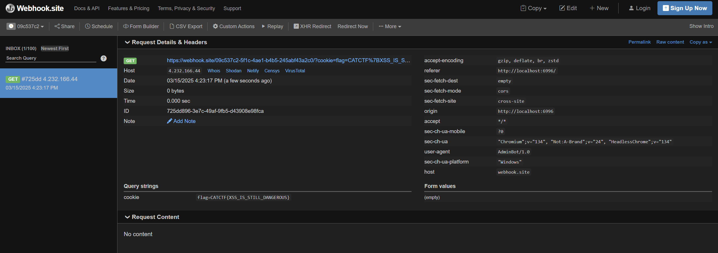Expand the Copy dropdown menu
Image resolution: width=718 pixels, height=253 pixels.
534,8
